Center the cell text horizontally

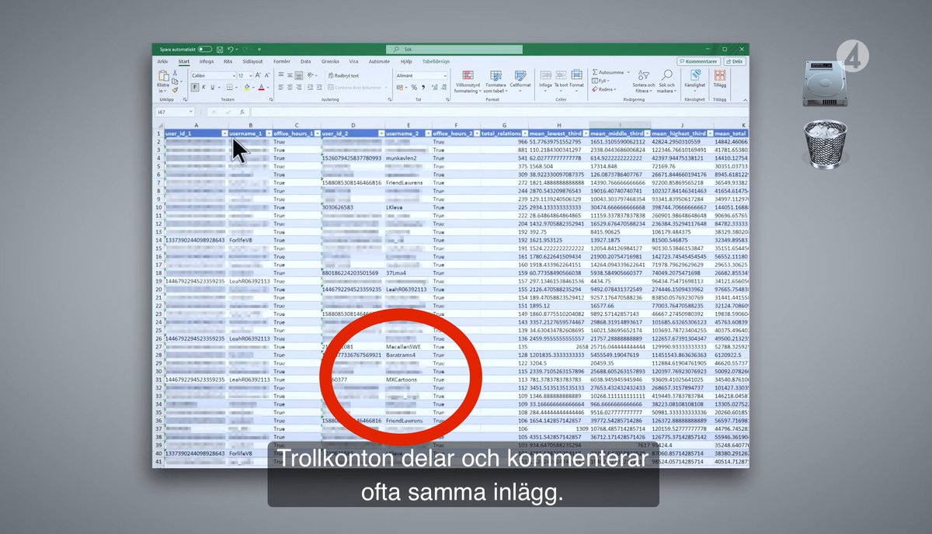click(290, 88)
